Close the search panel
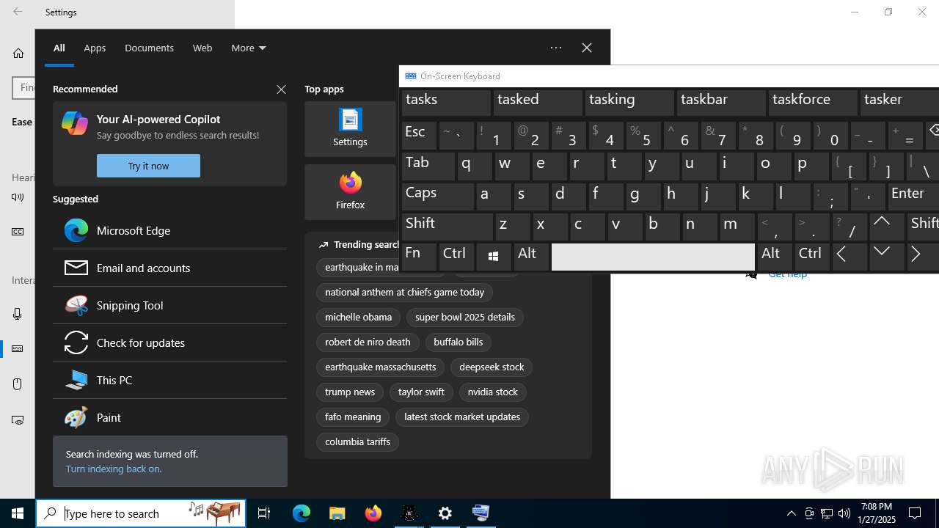Screen dimensions: 939x528 tap(587, 48)
